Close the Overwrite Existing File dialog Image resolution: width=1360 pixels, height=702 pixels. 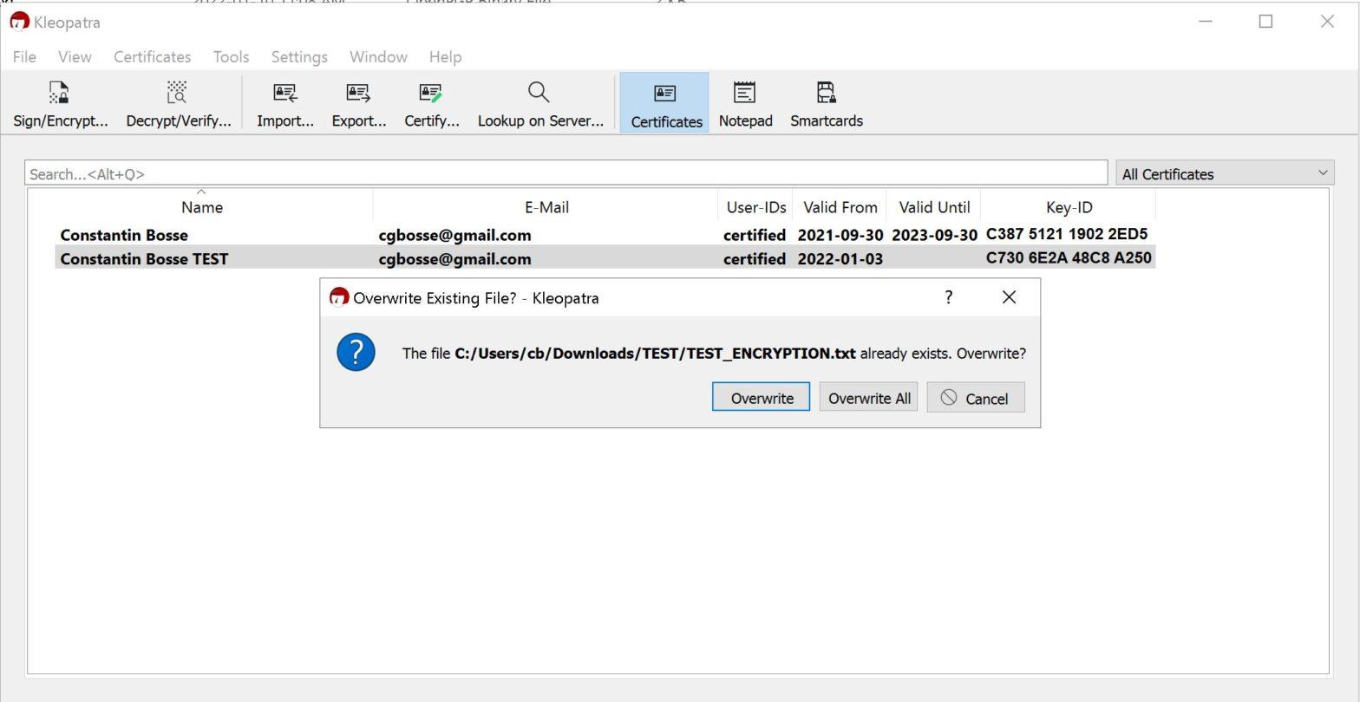tap(1009, 297)
